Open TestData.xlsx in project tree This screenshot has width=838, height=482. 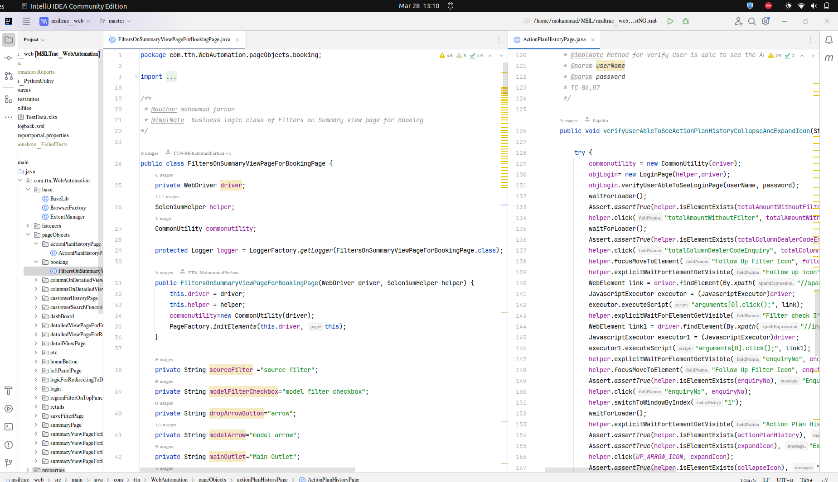[x=41, y=117]
